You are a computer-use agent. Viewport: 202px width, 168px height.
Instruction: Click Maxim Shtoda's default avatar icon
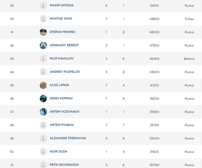(x=43, y=5)
